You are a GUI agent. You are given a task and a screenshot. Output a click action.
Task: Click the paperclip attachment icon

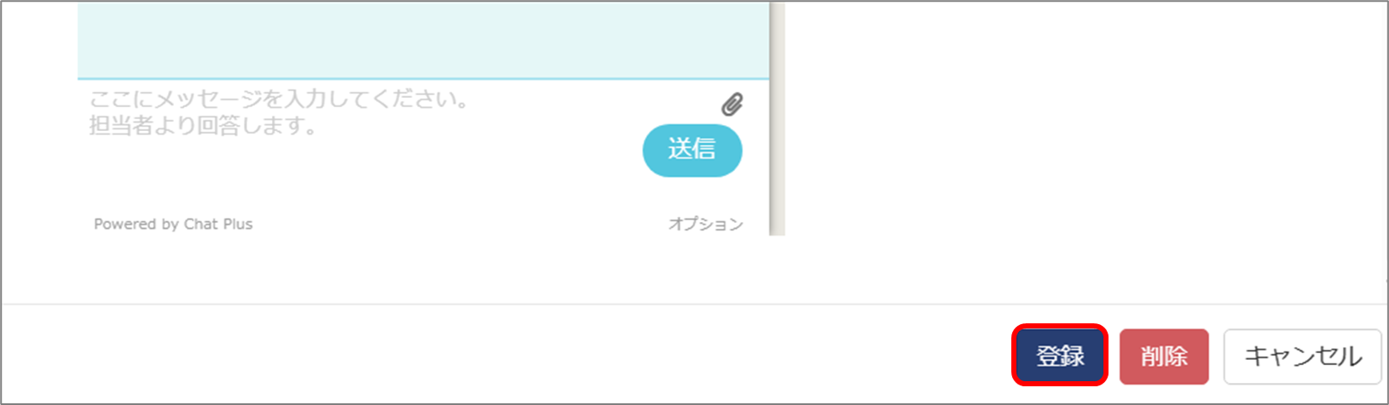click(732, 104)
